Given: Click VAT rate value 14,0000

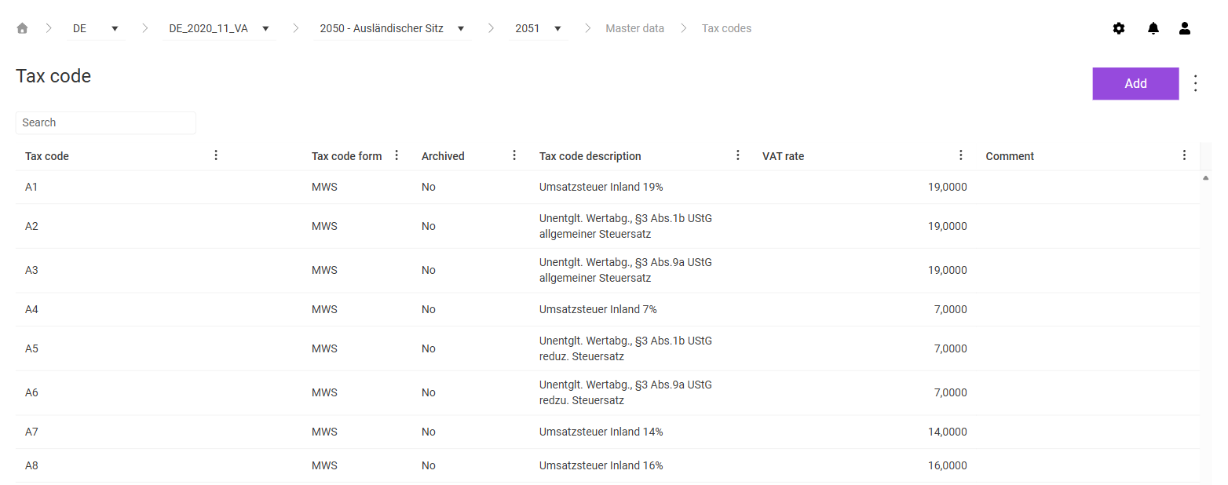Looking at the screenshot, I should coord(947,432).
